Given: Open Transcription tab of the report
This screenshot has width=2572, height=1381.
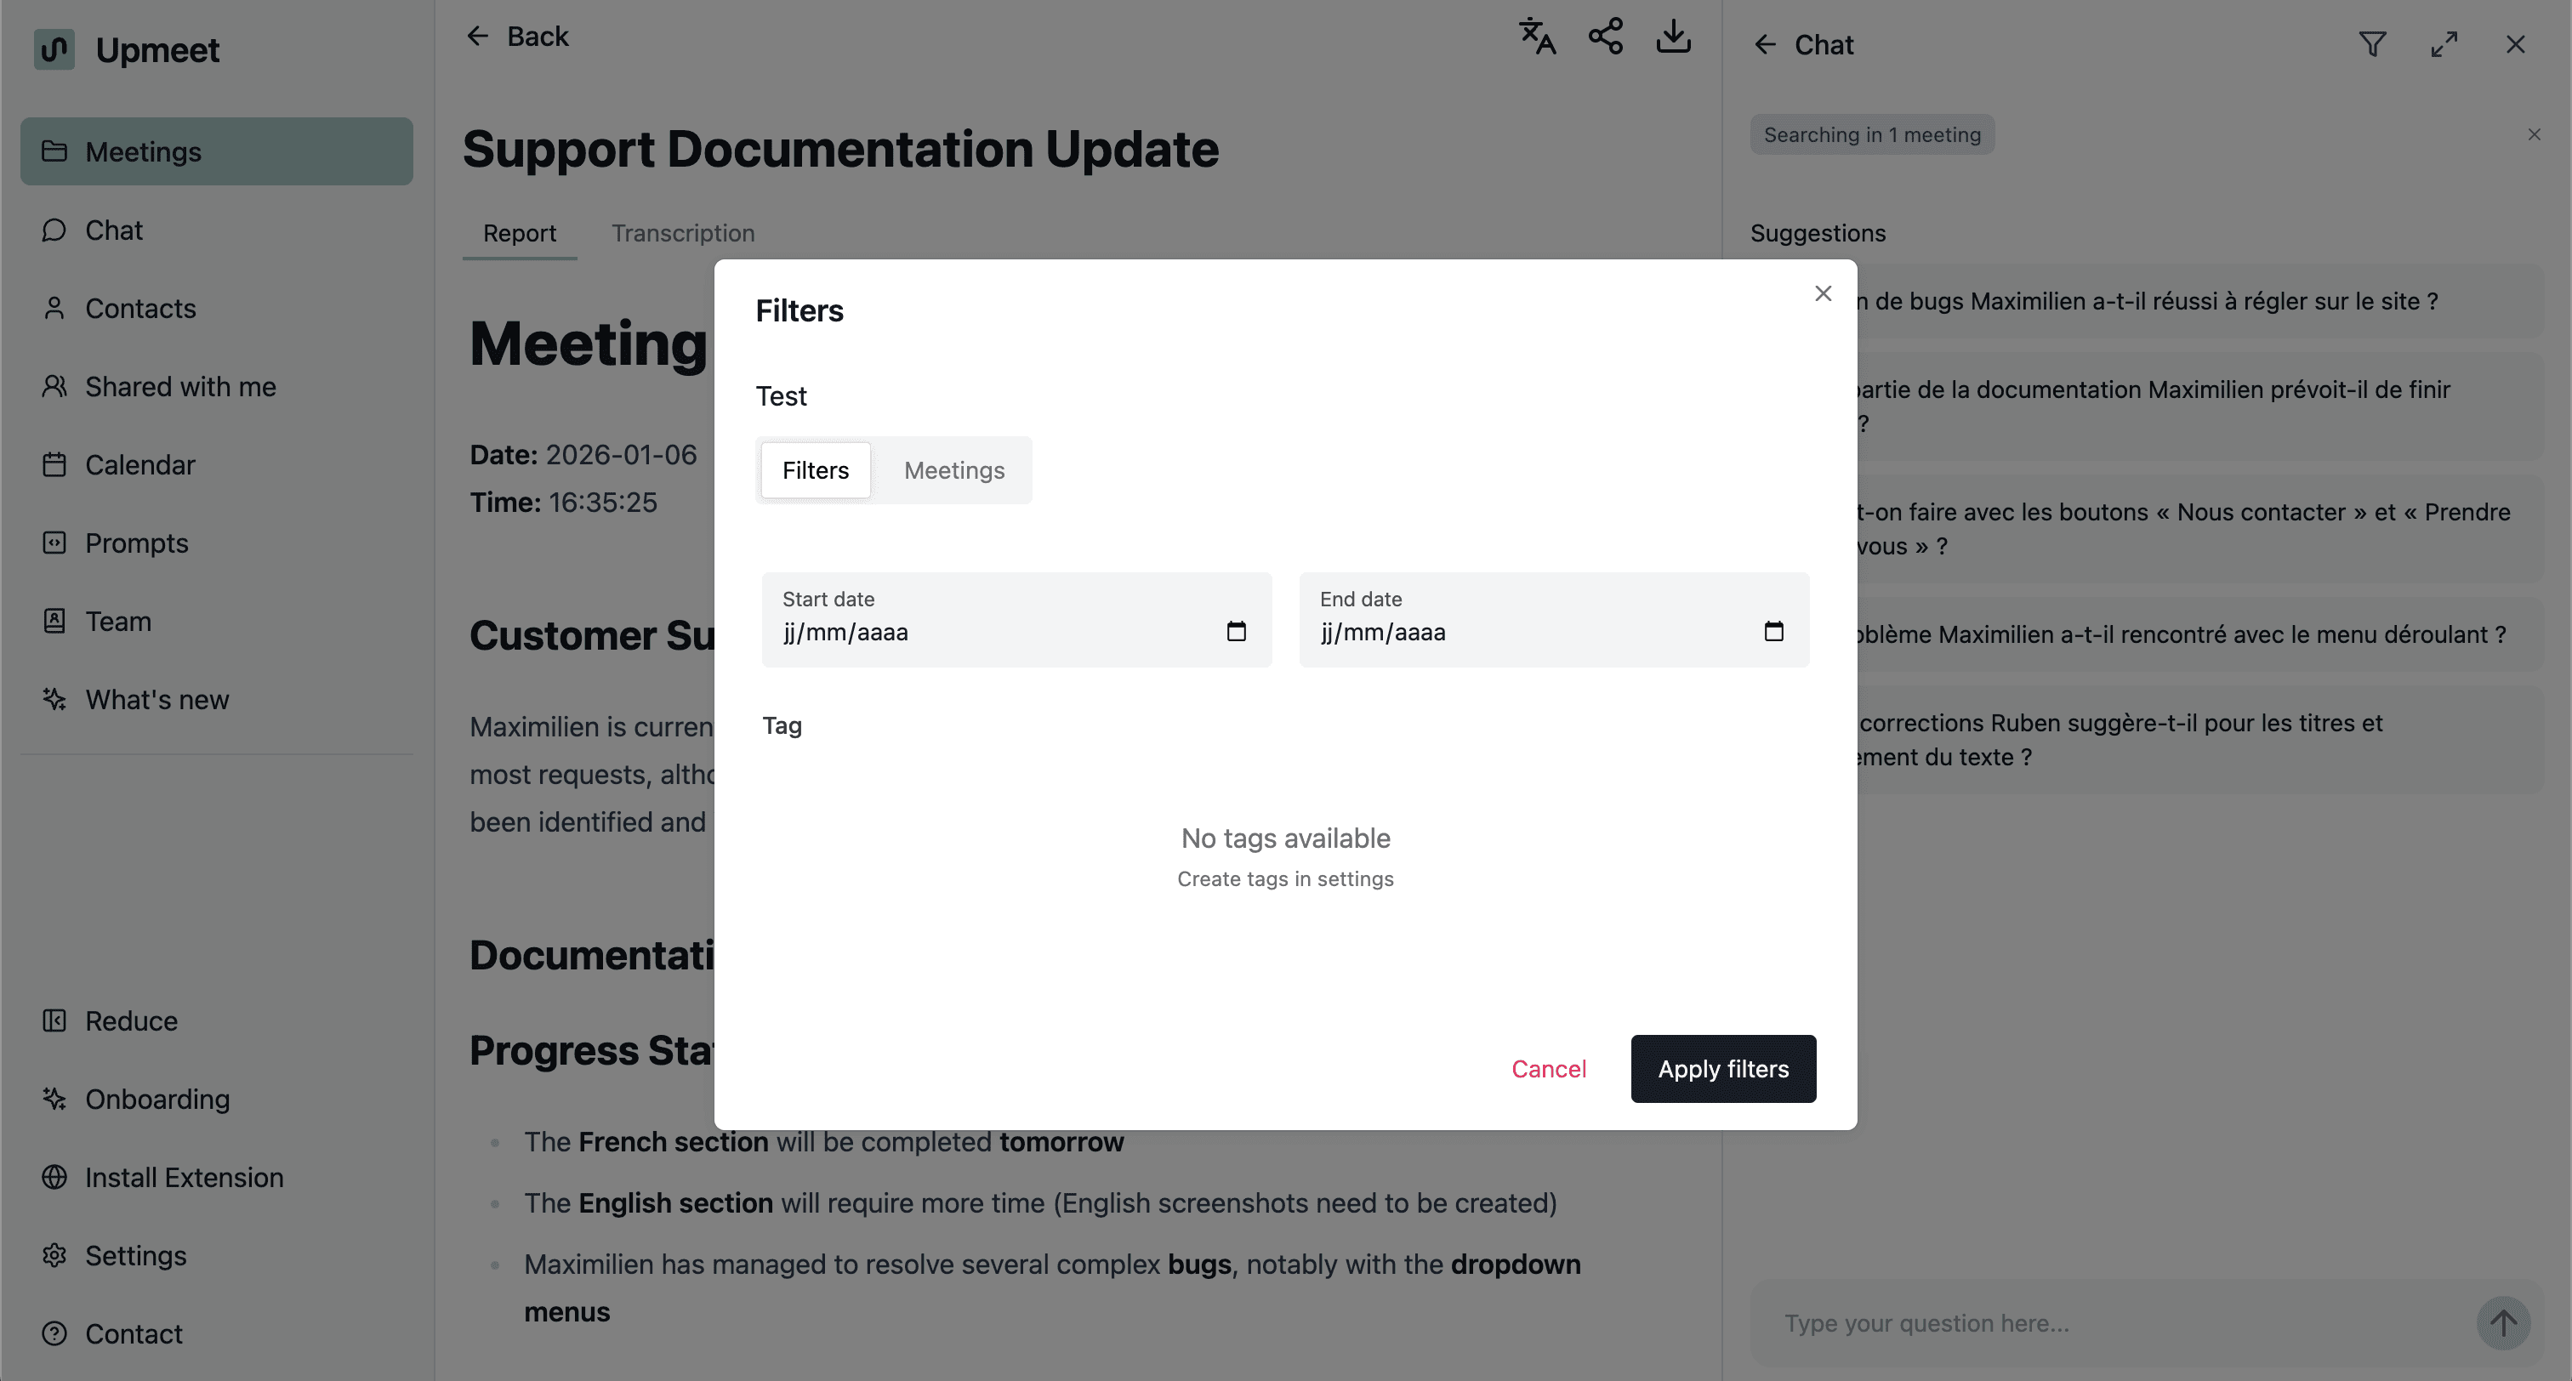Looking at the screenshot, I should [683, 233].
